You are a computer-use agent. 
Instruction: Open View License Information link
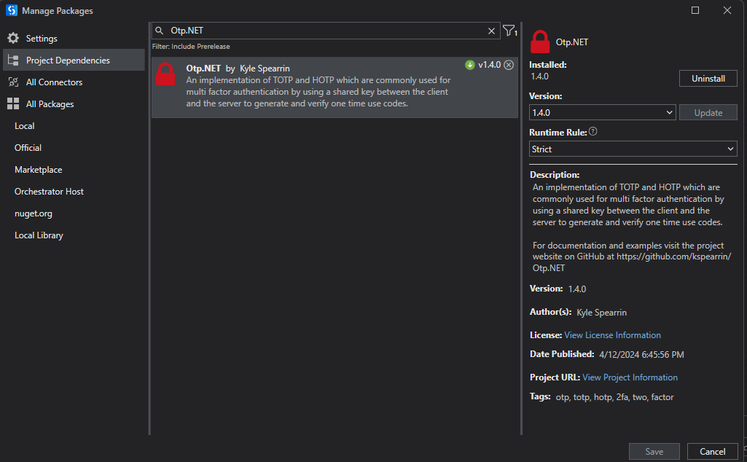(612, 334)
